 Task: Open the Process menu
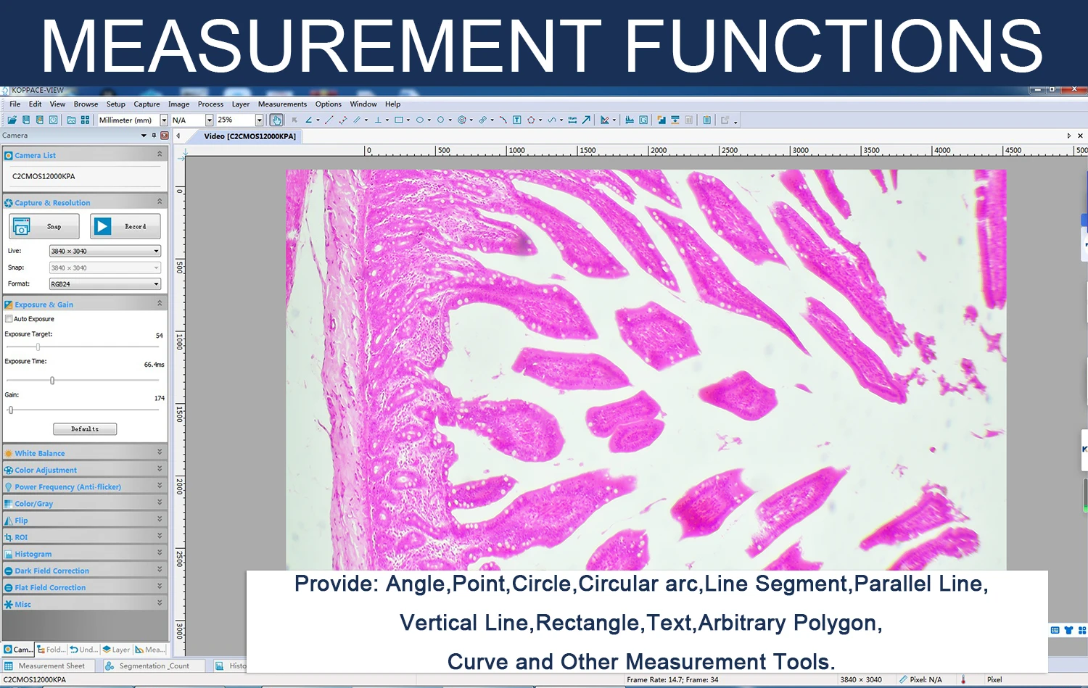tap(210, 104)
